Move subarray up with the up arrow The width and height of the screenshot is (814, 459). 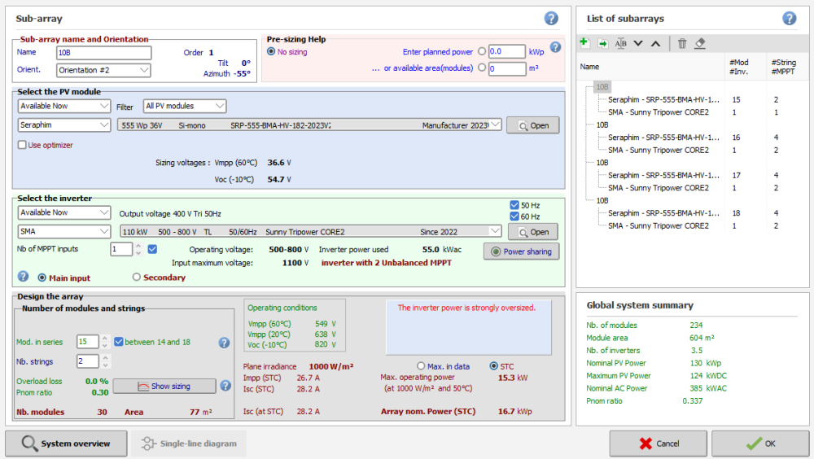click(655, 43)
